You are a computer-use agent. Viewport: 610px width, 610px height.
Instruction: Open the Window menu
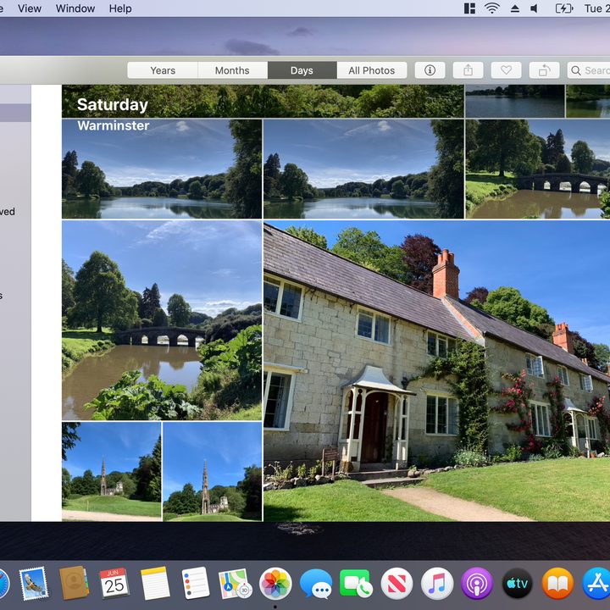[x=75, y=8]
